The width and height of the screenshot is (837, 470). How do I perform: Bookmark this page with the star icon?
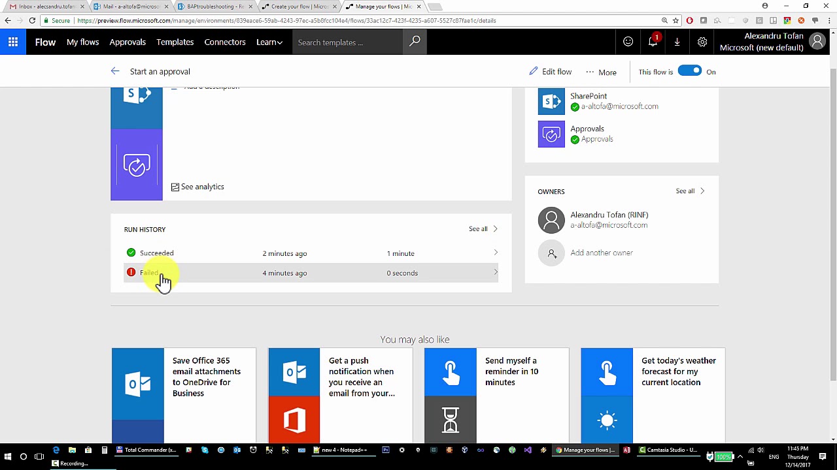[x=675, y=20]
